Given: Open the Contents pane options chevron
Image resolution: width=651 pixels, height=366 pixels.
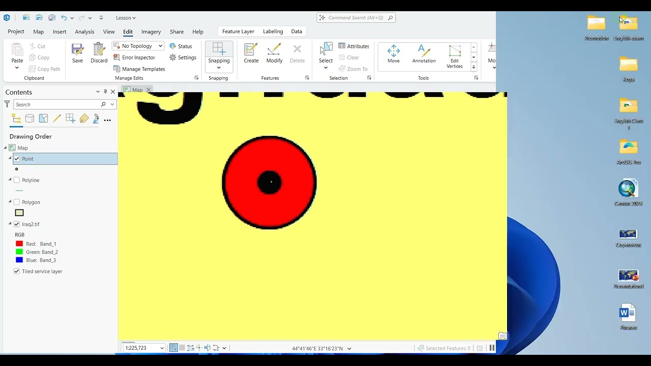Looking at the screenshot, I should point(98,92).
